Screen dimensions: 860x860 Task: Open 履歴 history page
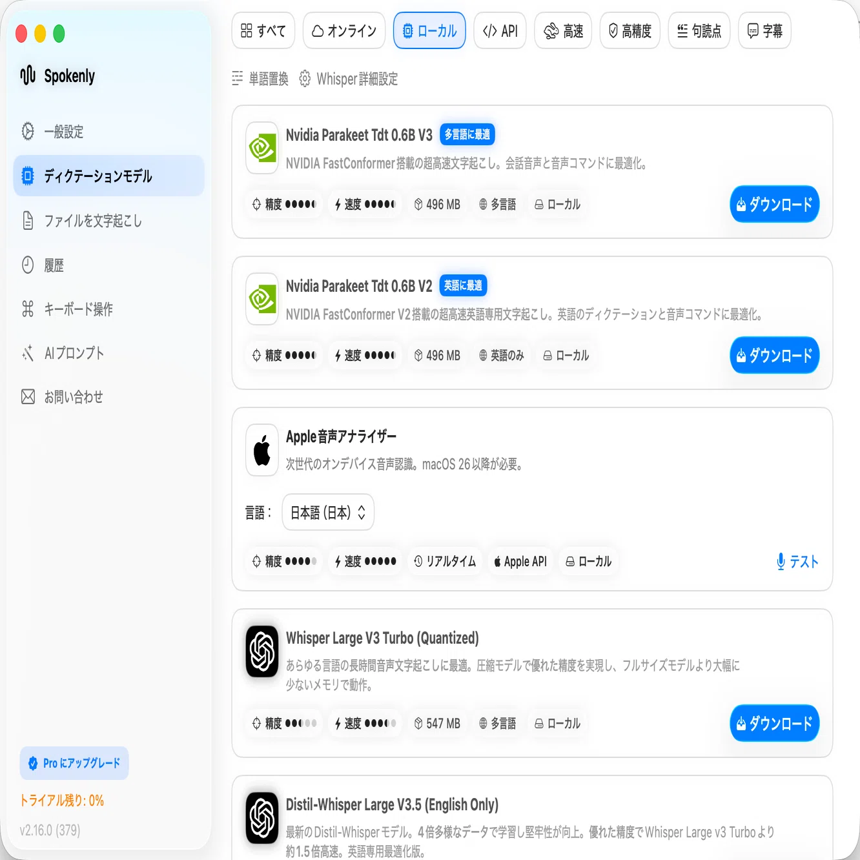(x=108, y=265)
